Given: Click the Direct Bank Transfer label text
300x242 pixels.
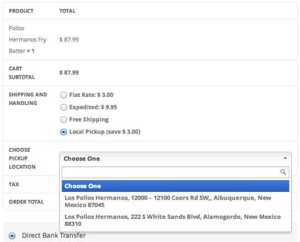Looking at the screenshot, I should 54,235.
